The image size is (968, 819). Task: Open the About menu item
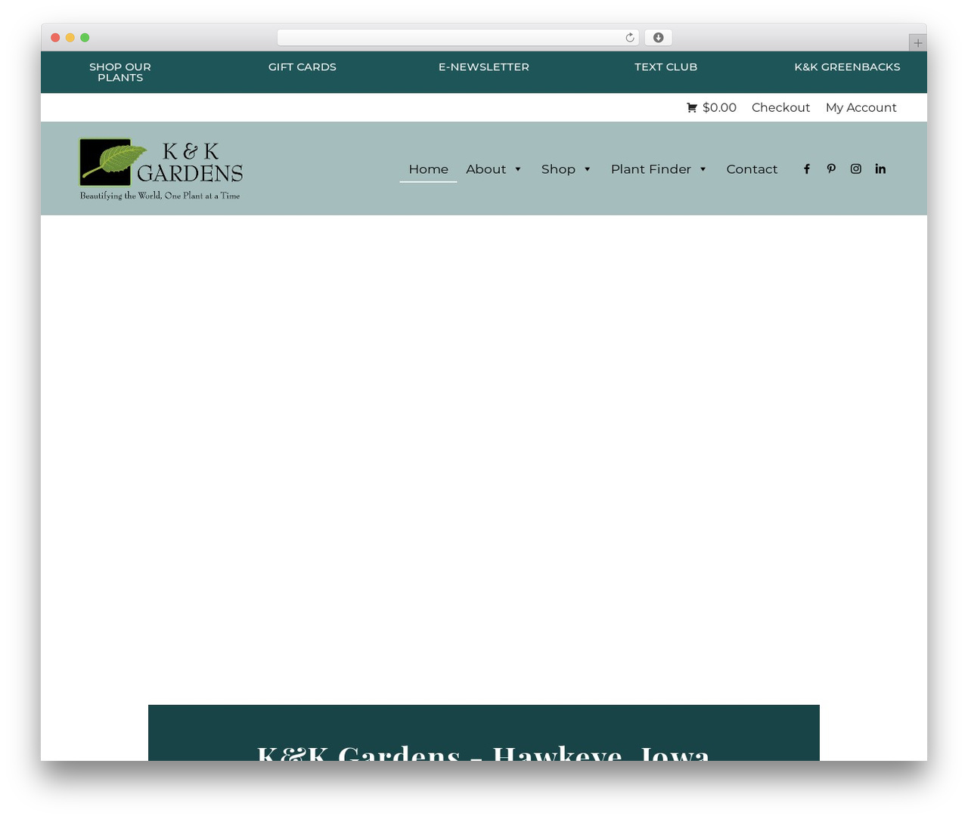(x=486, y=169)
